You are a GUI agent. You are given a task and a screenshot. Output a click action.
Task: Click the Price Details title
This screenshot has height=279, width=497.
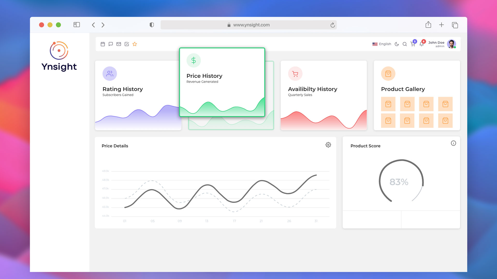[115, 146]
